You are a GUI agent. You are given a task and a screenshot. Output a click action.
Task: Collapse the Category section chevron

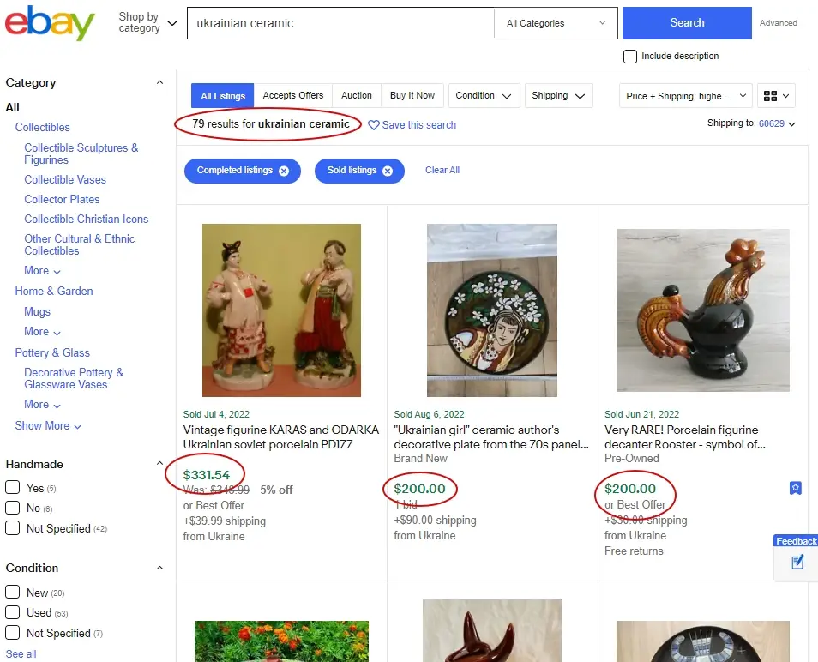(x=160, y=82)
